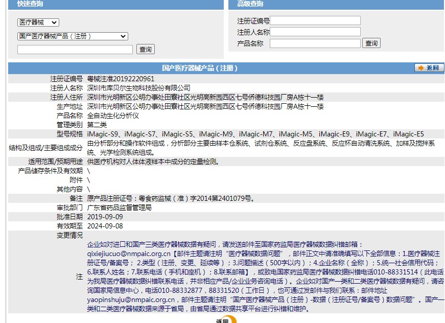This screenshot has height=323, width=445.
Task: Click the 生产地址 address value
Action: point(205,106)
